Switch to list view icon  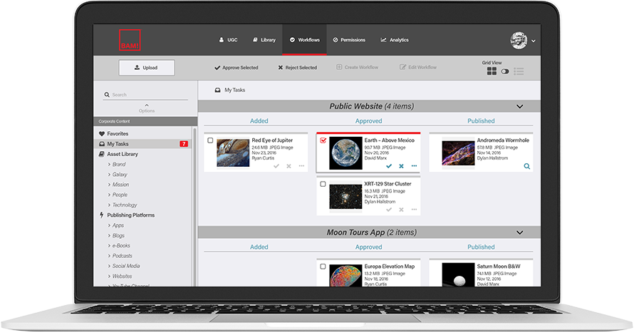[x=519, y=71]
